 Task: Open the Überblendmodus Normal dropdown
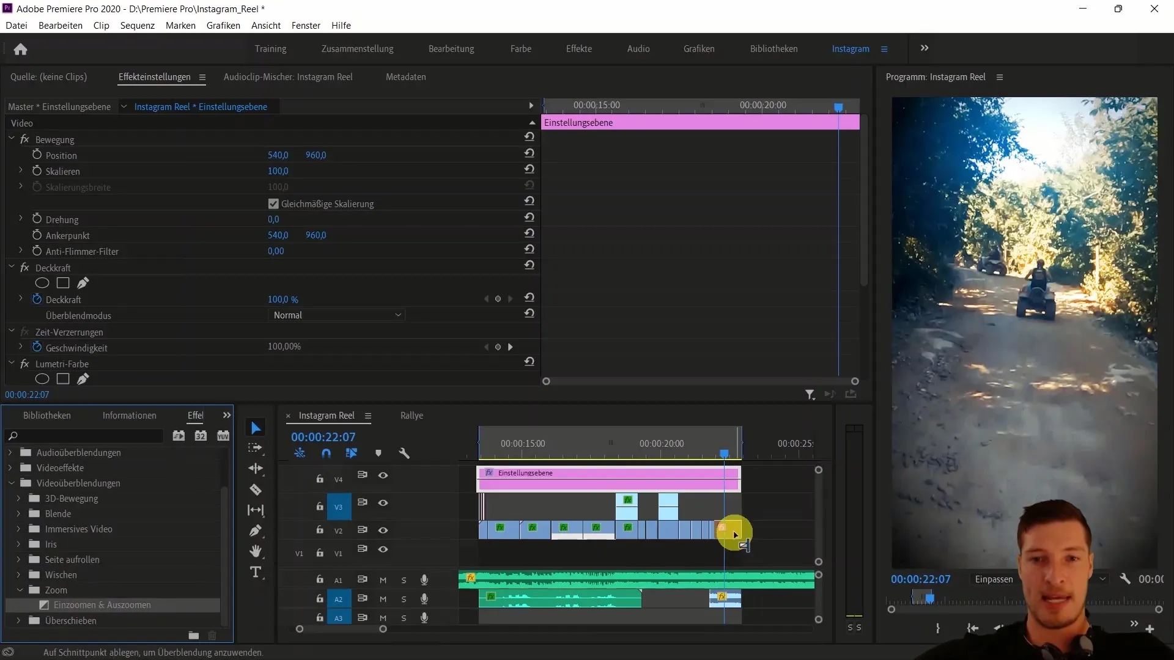pyautogui.click(x=336, y=315)
